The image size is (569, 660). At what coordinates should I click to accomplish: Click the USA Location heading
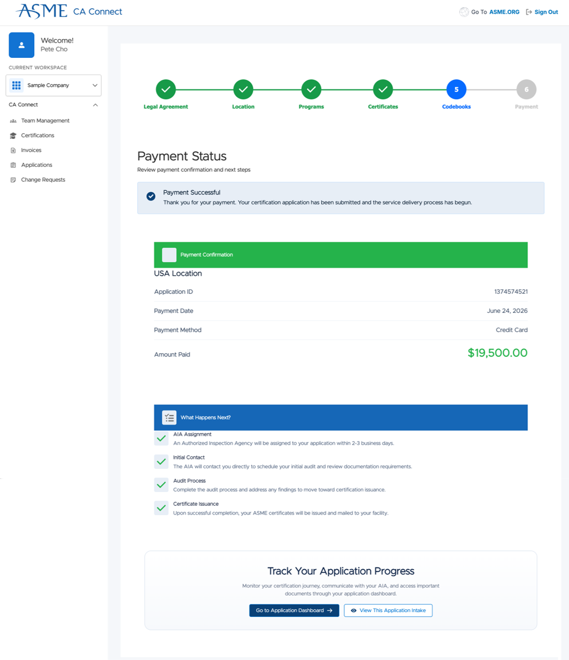(178, 274)
